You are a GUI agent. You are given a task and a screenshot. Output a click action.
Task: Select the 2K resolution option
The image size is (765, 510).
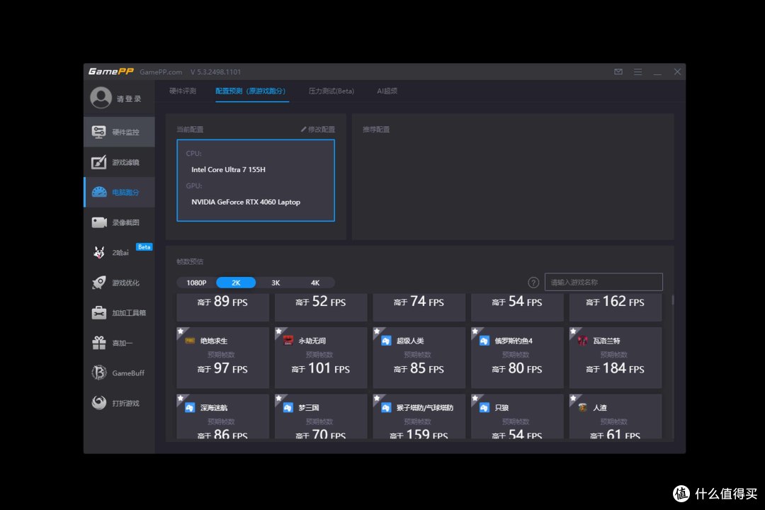[236, 283]
